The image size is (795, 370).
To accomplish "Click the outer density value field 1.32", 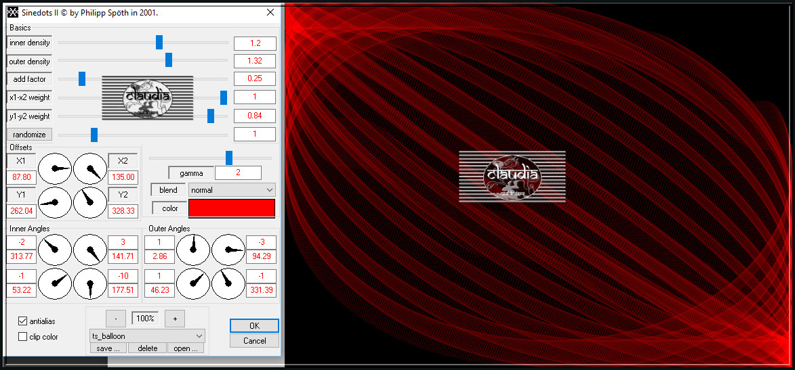I will 255,62.
